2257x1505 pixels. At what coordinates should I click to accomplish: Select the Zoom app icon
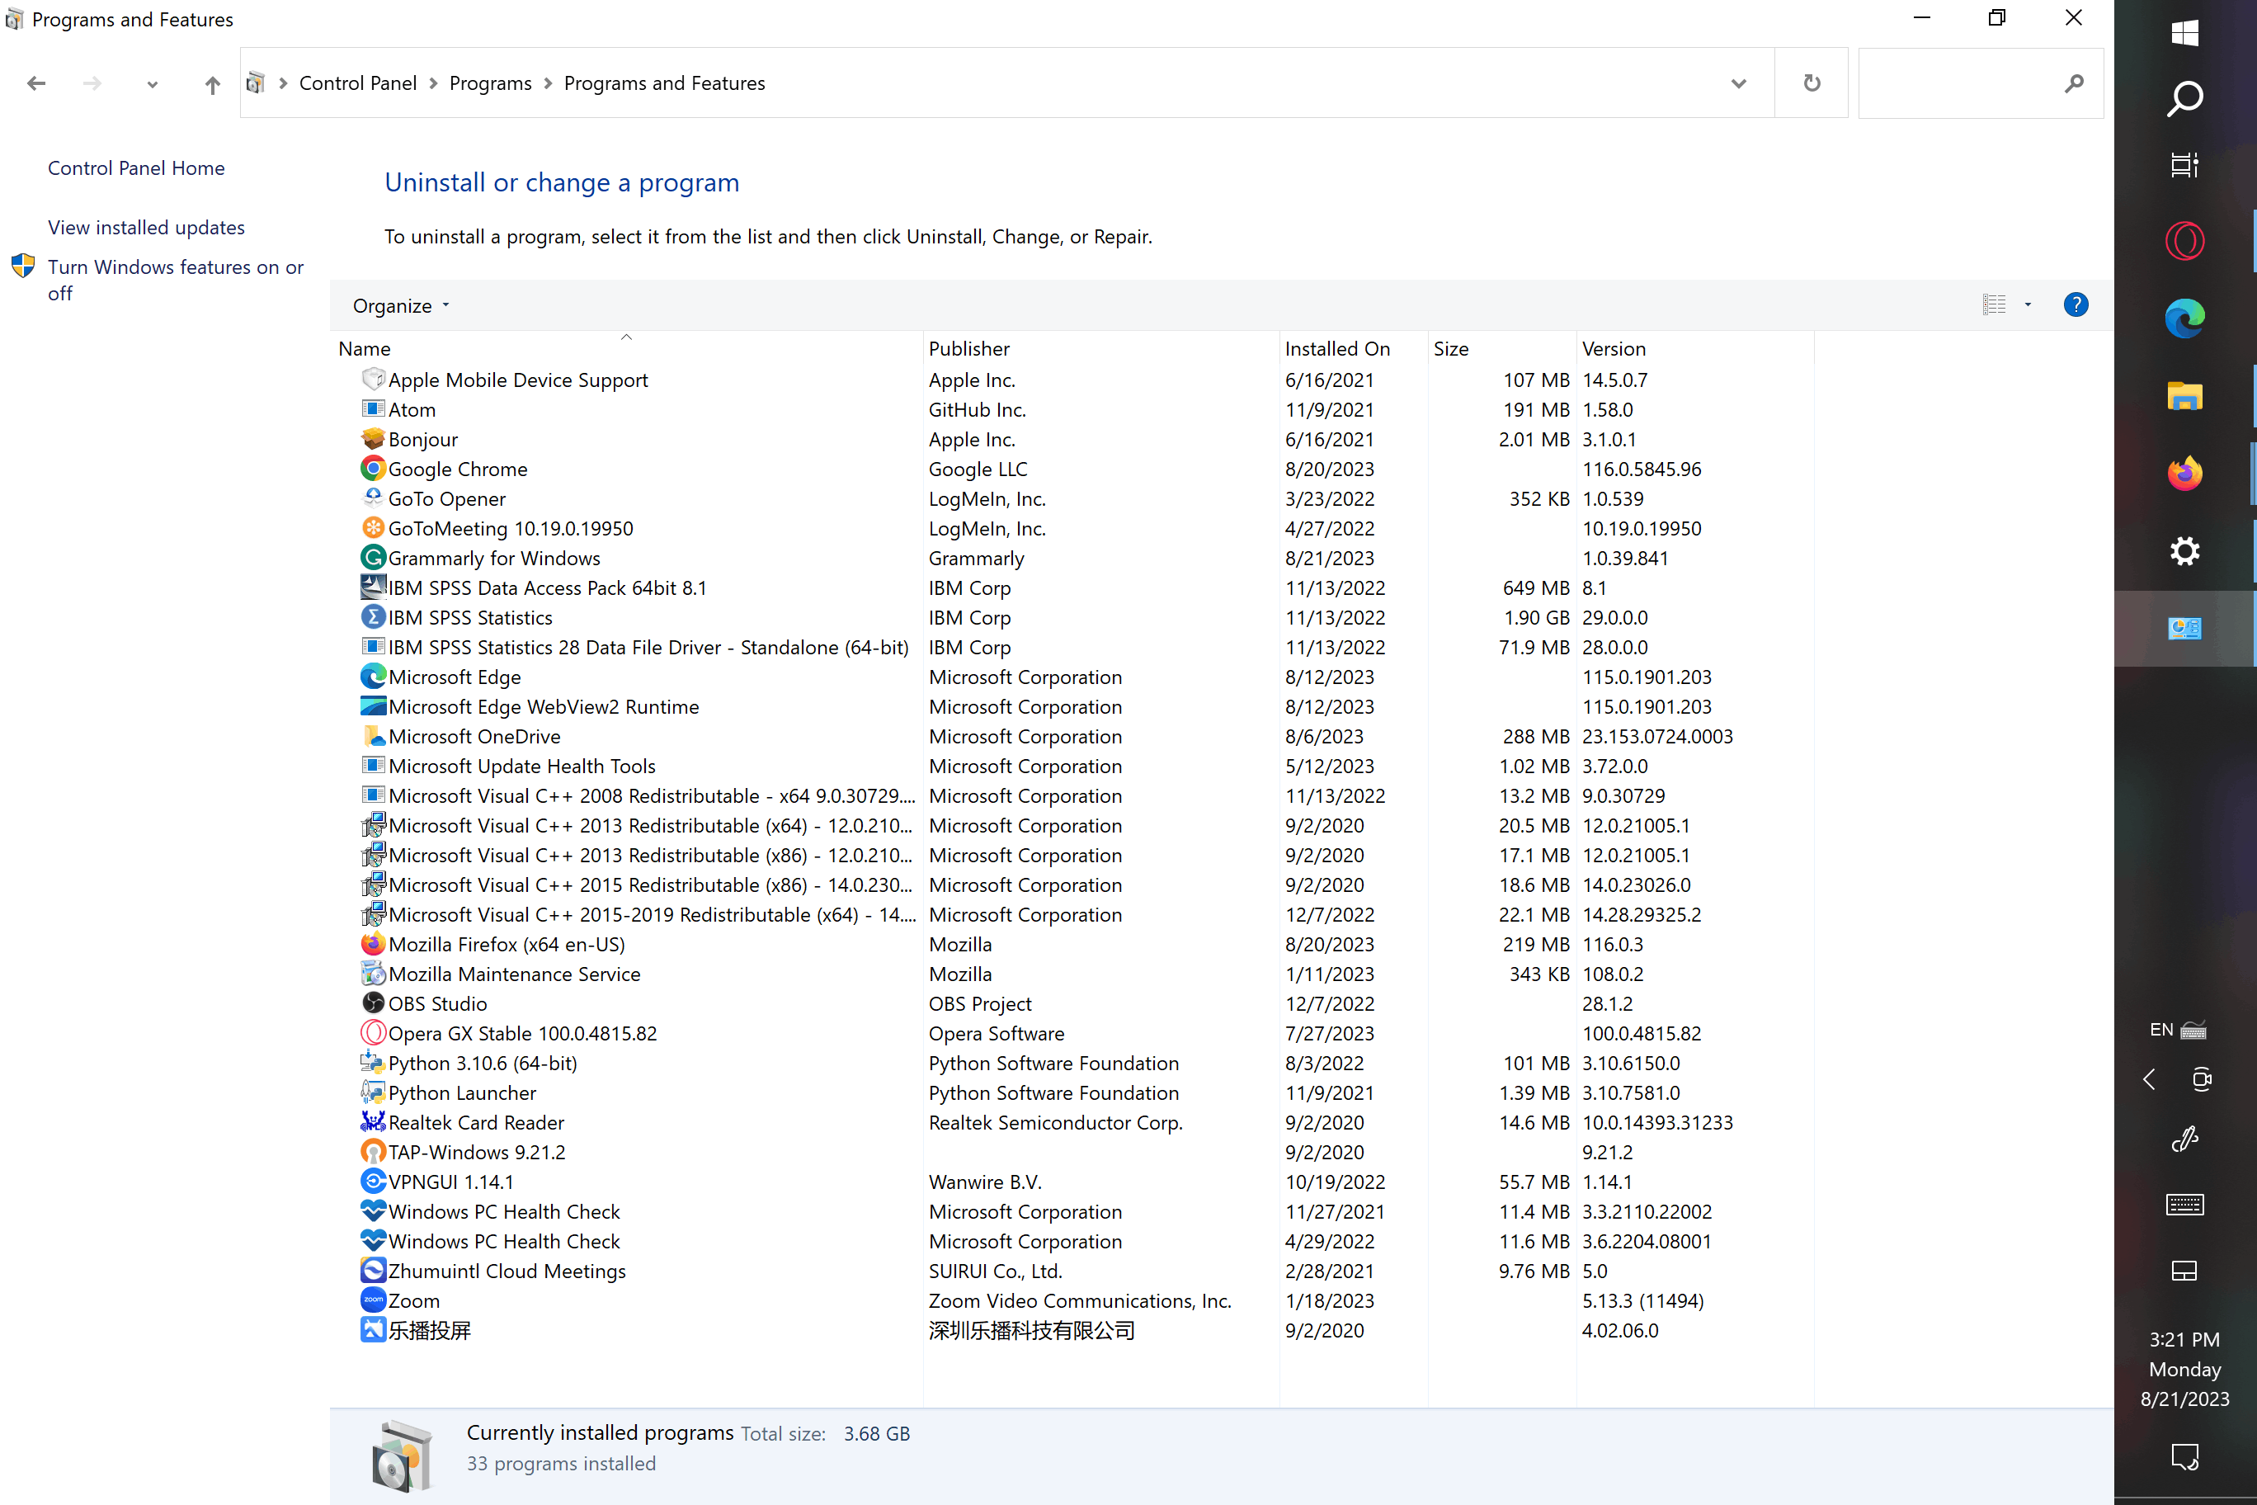372,1300
